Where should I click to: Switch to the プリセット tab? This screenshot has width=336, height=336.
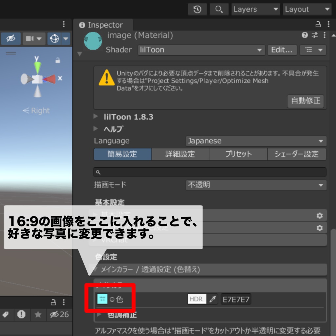click(x=239, y=154)
